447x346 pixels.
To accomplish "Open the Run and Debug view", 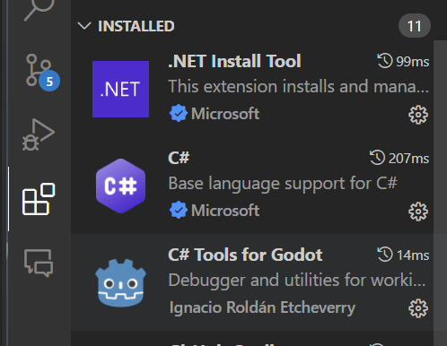I will (x=39, y=134).
